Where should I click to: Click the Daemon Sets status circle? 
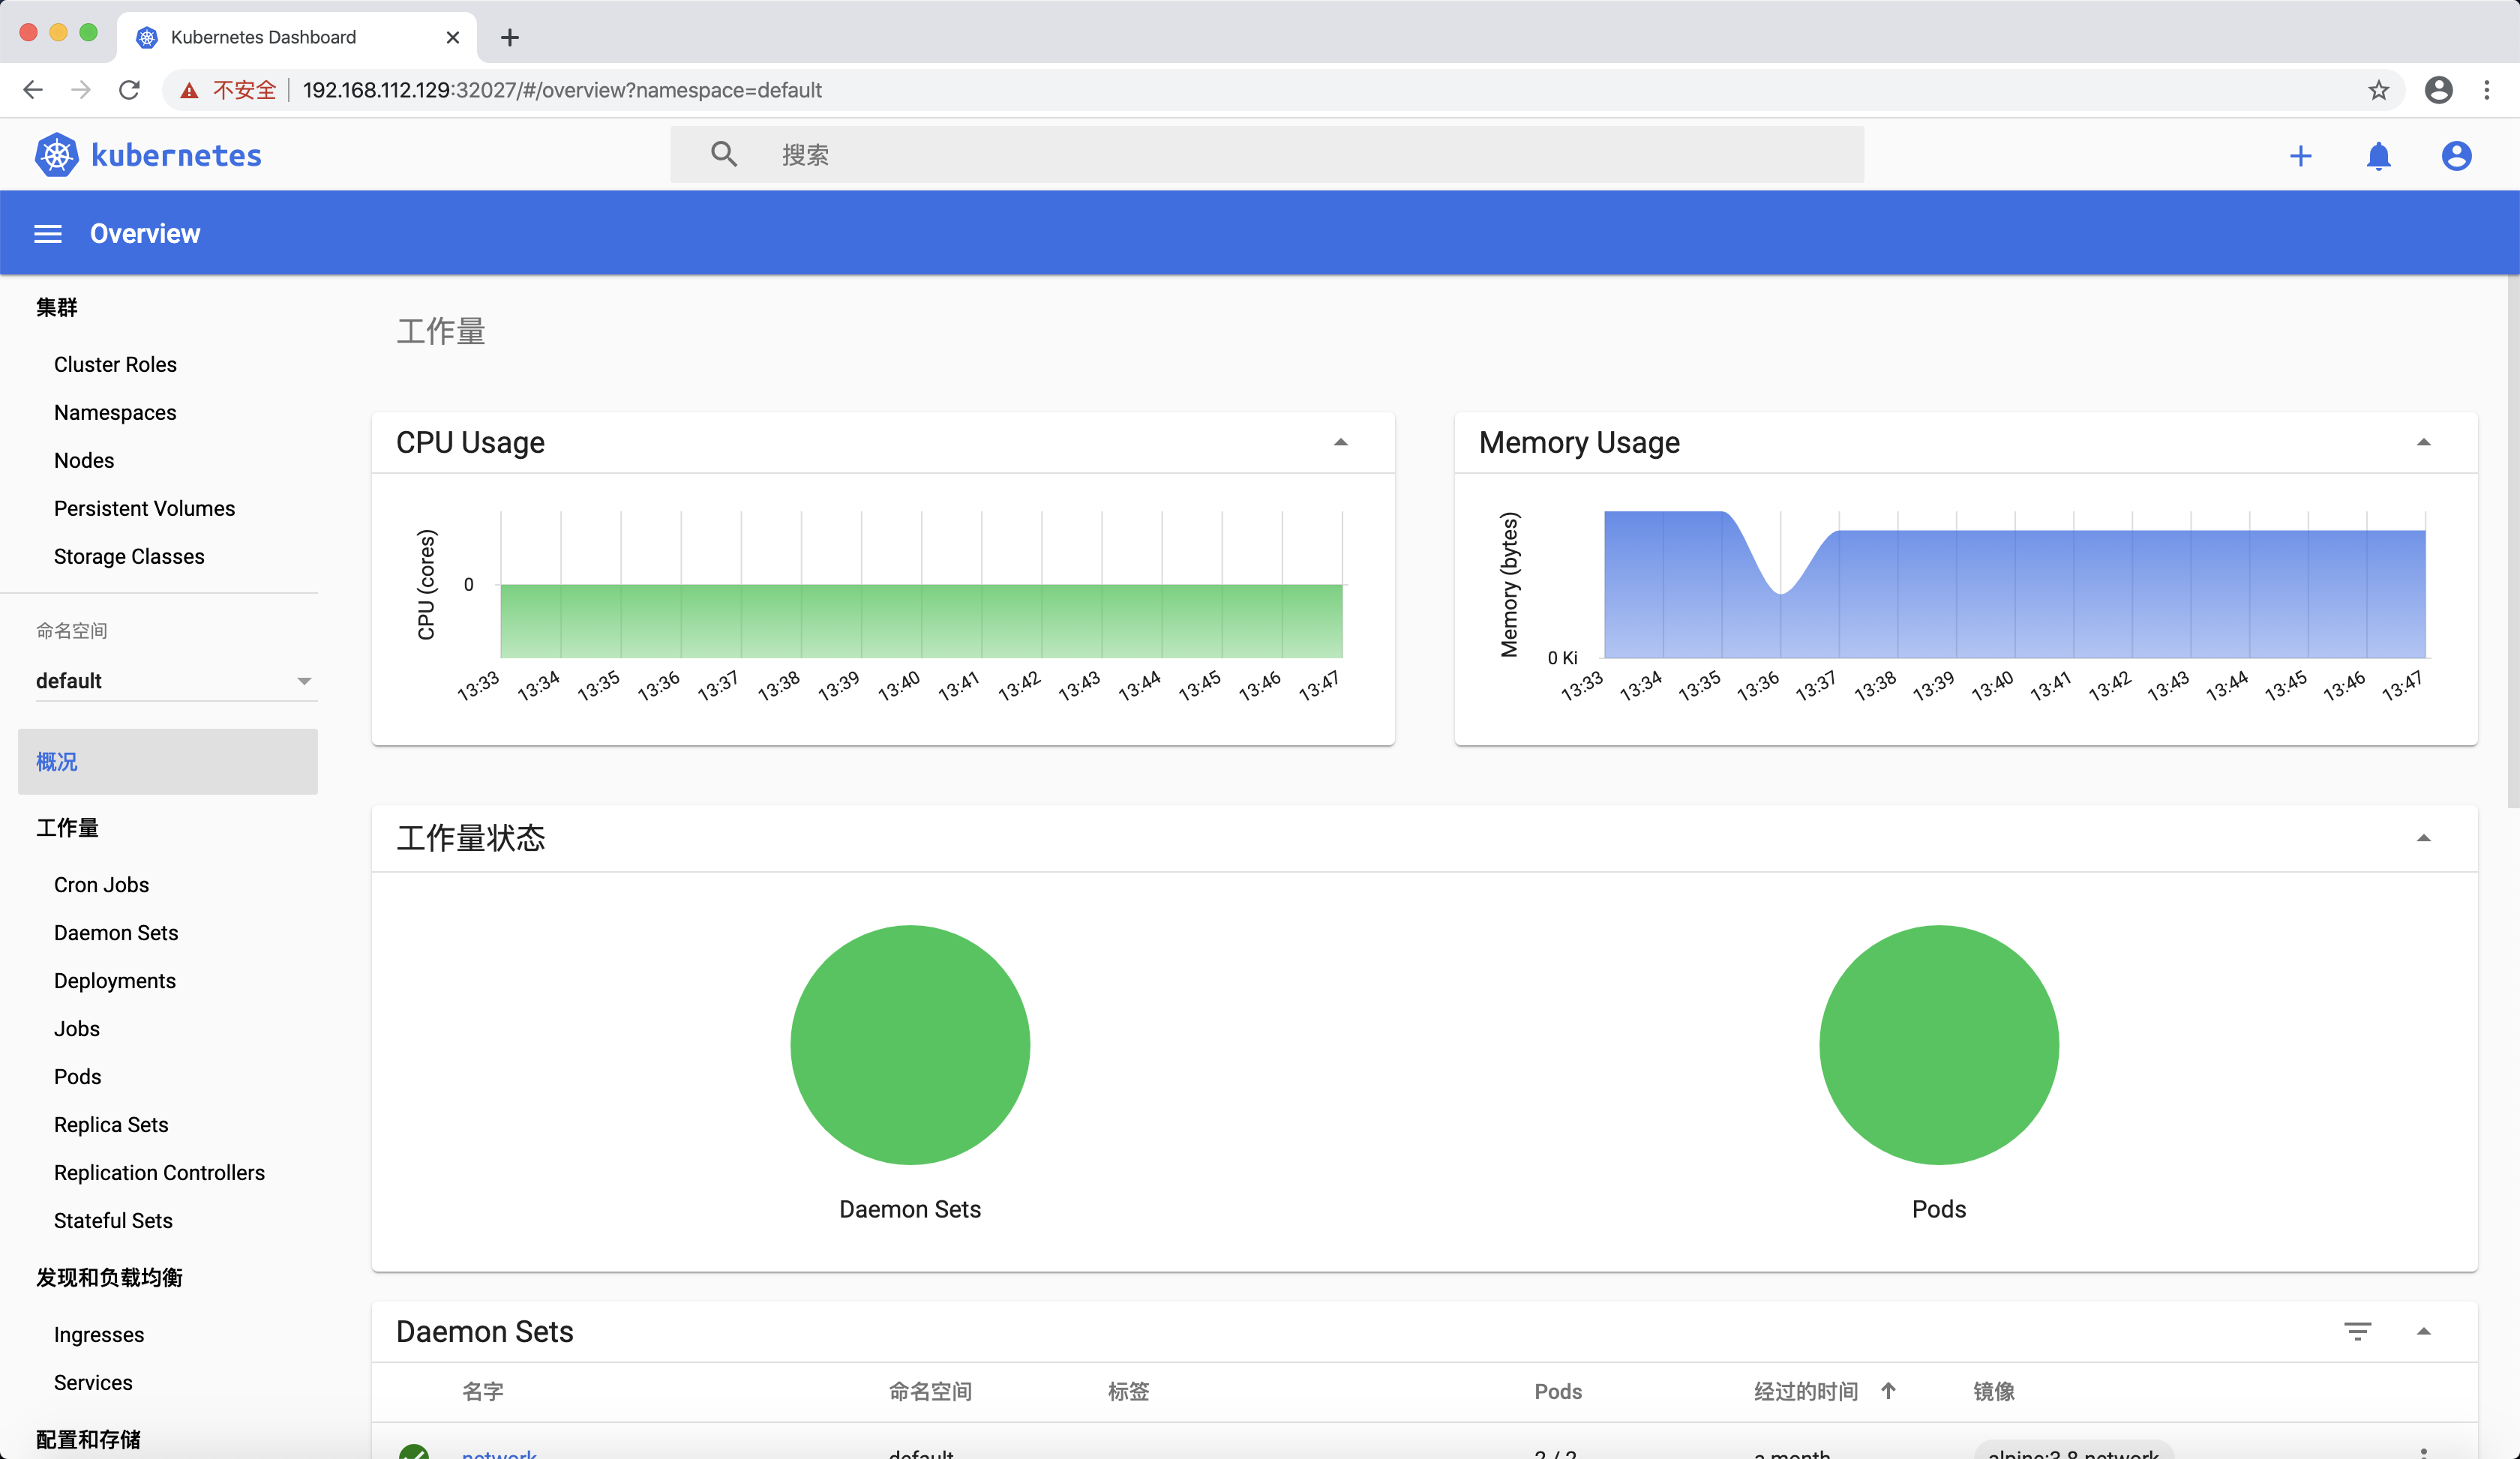click(910, 1044)
